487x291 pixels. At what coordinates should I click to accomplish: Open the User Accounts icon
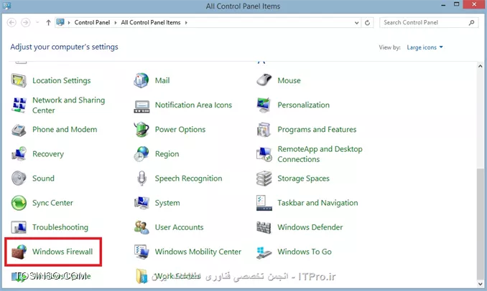[142, 227]
